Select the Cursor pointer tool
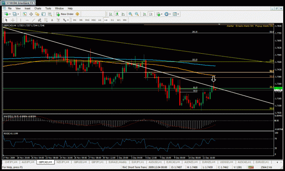The width and height of the screenshot is (285, 171). pos(6,20)
